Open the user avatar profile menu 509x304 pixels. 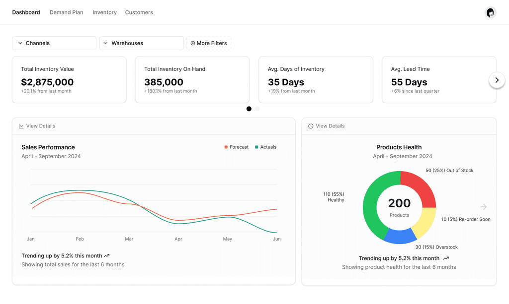tap(491, 12)
